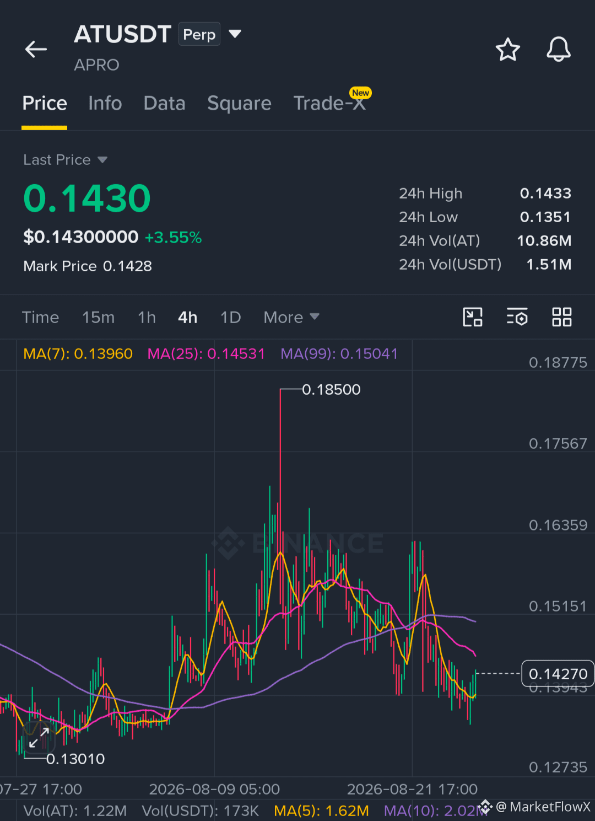Switch to the Price tab
Viewport: 595px width, 821px height.
(x=45, y=103)
